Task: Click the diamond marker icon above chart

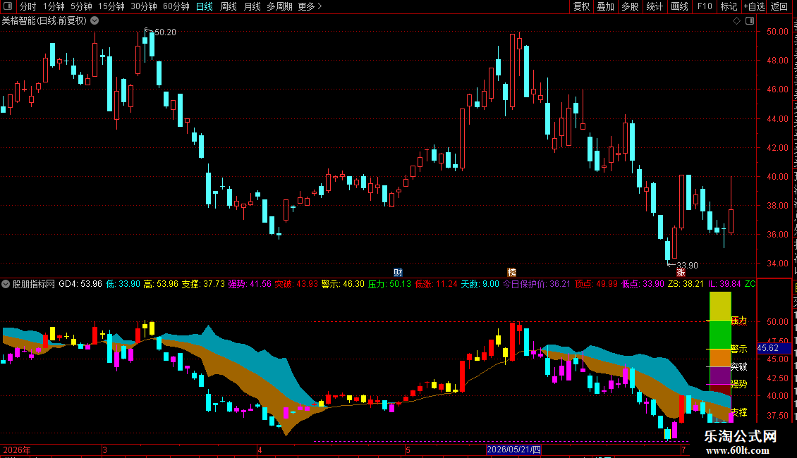Action: tap(736, 21)
